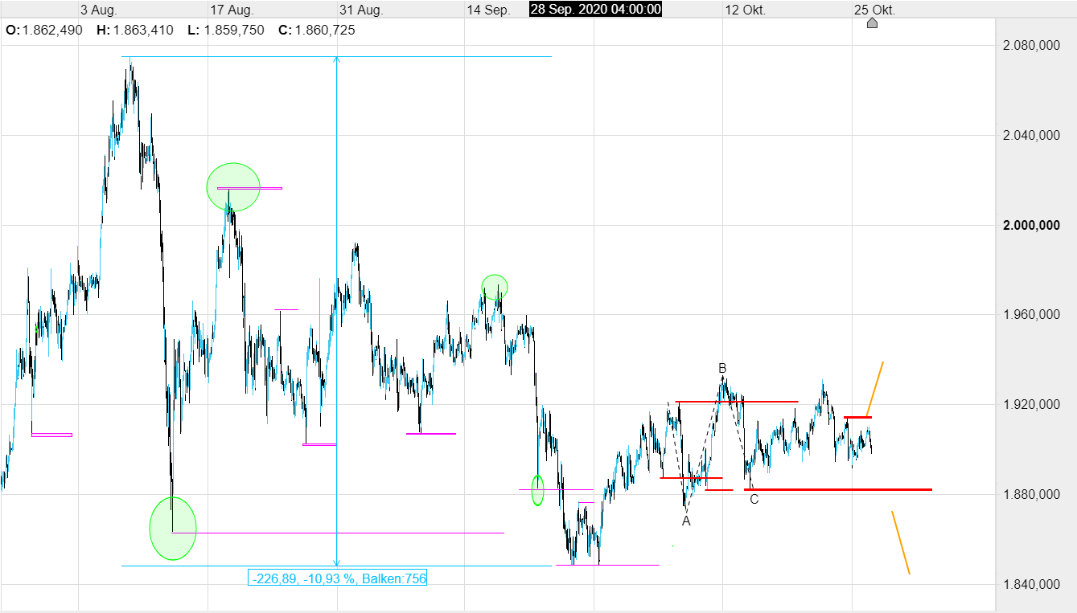Select the upward orange projection line
1077x613 pixels.
(x=875, y=389)
